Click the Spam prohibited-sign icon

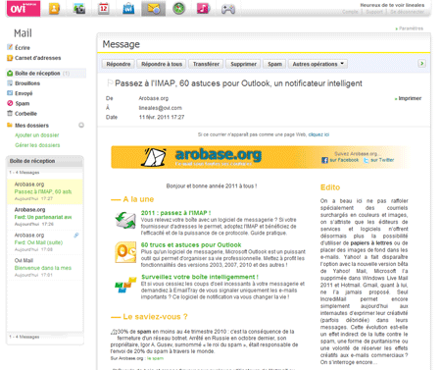(x=10, y=103)
